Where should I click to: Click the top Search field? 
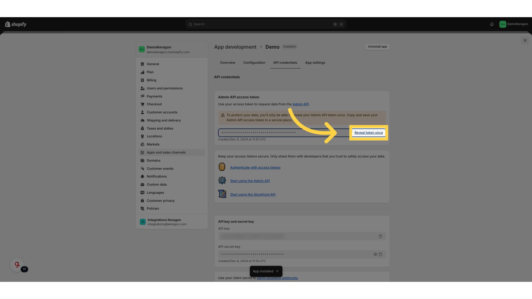coord(266,24)
